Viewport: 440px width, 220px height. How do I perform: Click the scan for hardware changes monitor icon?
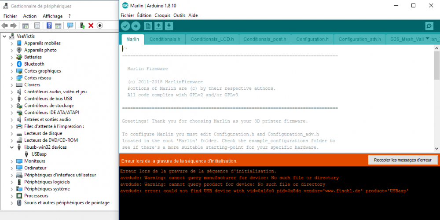70,26
